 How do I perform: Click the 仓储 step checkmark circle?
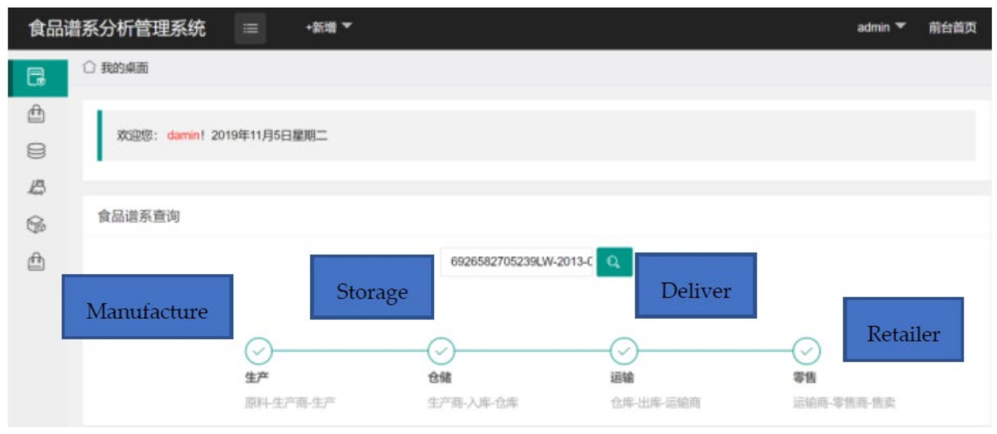(x=441, y=351)
